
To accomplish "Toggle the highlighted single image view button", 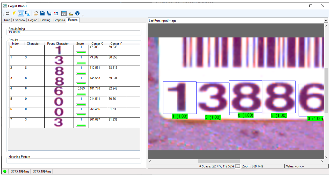I will coord(21,13).
